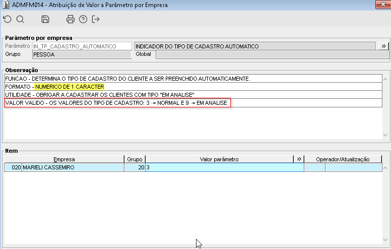Viewport: 391px width, 249px height.
Task: Select the FUNCAO observation line
Action: coord(193,79)
